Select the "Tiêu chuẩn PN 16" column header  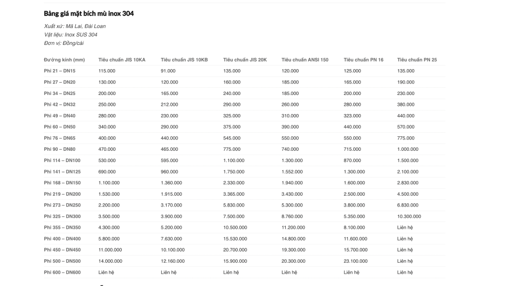coord(364,60)
